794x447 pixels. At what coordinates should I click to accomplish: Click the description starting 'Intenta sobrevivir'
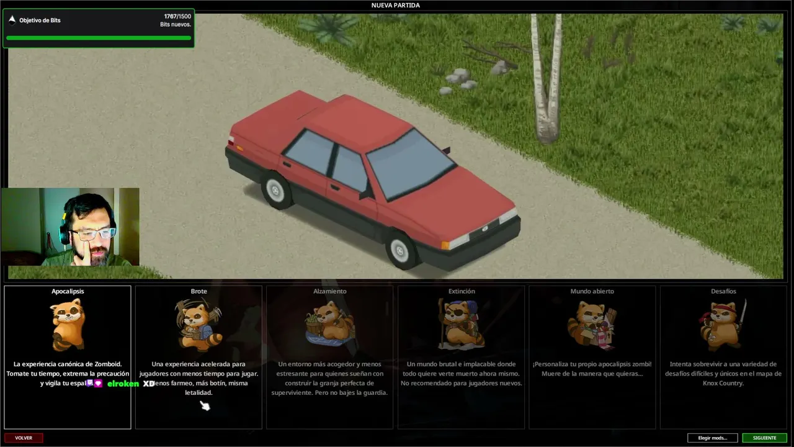pyautogui.click(x=723, y=374)
